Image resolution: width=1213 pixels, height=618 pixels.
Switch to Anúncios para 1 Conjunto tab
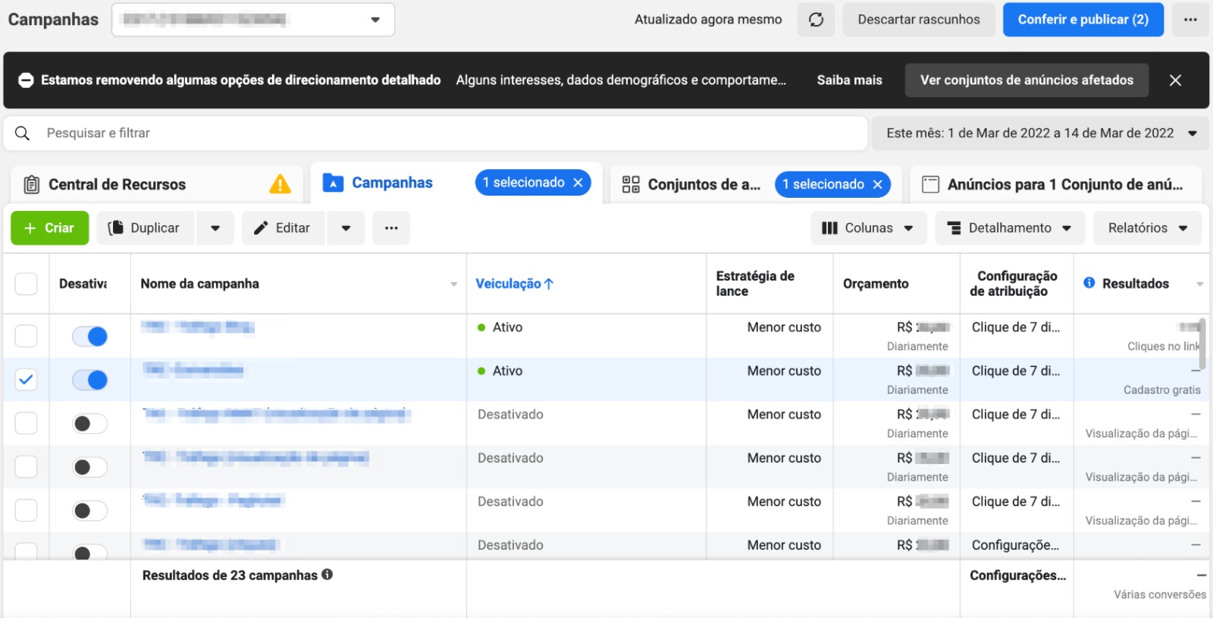(1055, 184)
